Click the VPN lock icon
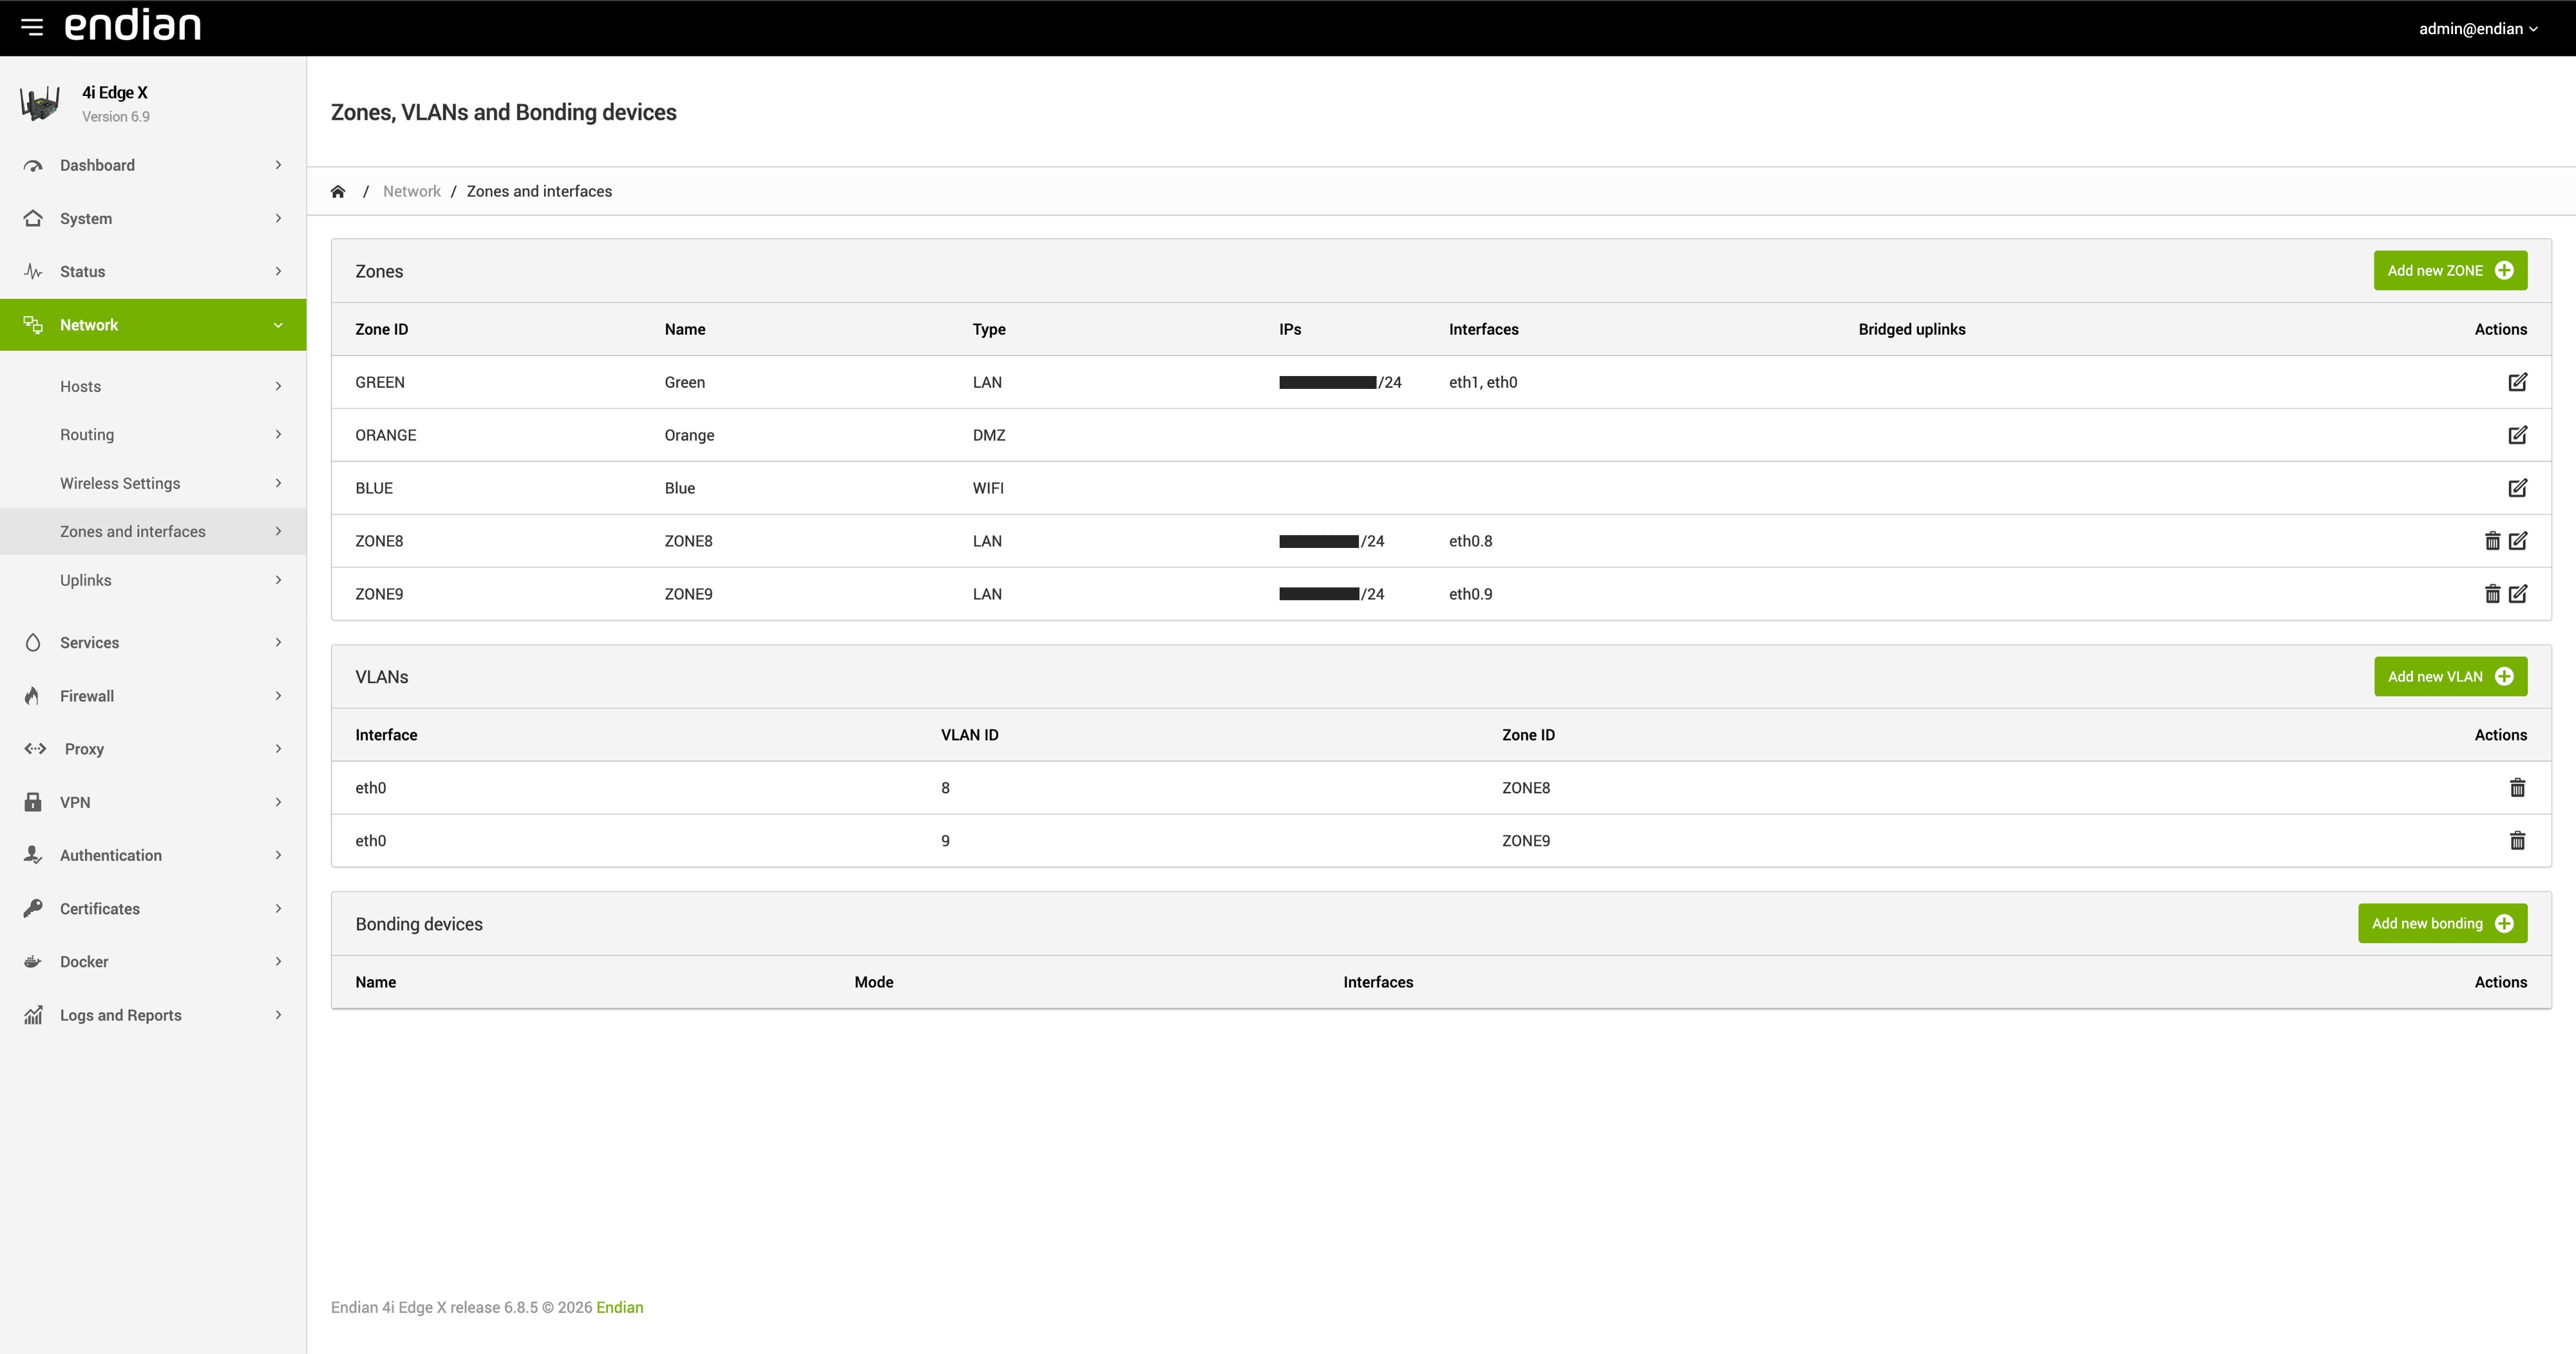The image size is (2576, 1354). [x=33, y=801]
